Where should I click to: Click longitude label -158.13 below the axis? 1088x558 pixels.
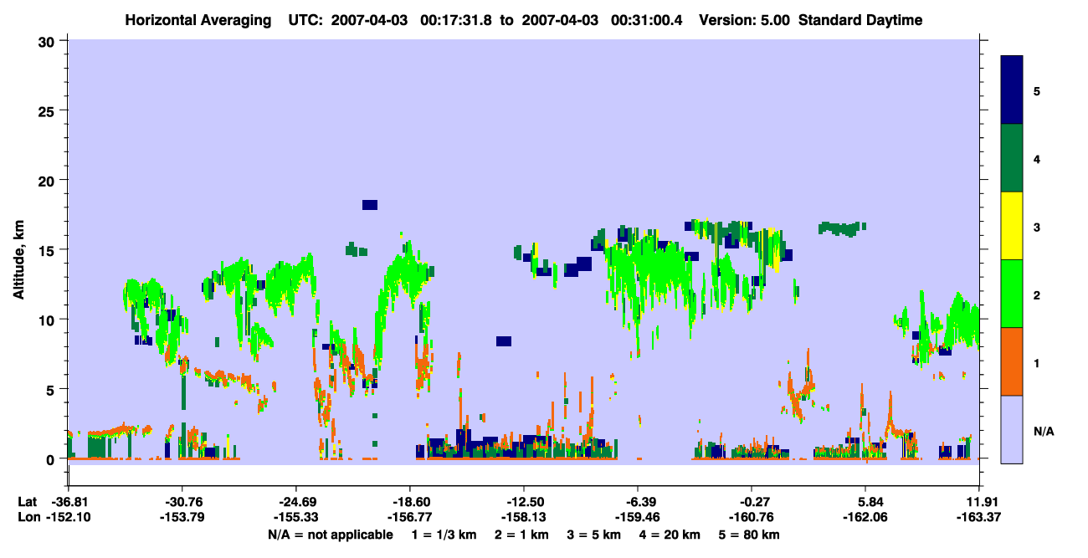coord(524,518)
